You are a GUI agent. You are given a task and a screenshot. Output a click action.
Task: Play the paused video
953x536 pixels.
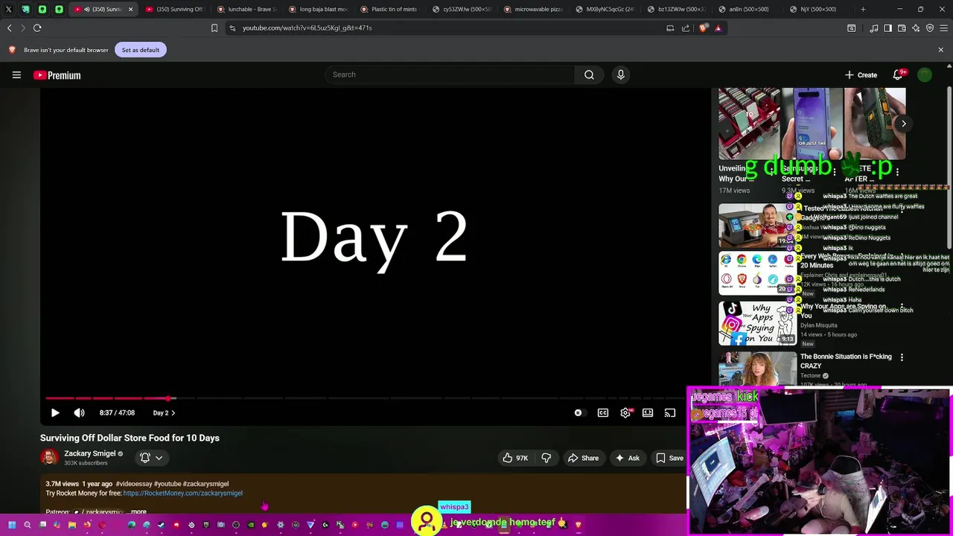pyautogui.click(x=55, y=412)
